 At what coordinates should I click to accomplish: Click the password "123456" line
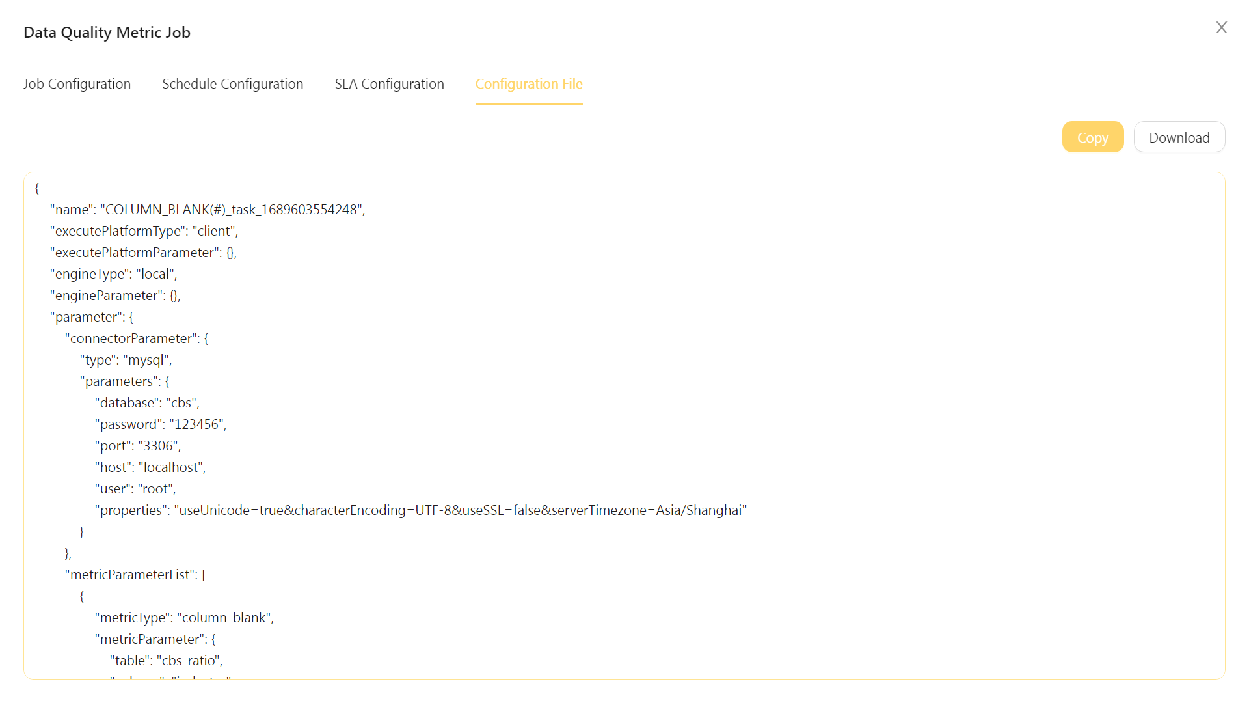tap(160, 424)
